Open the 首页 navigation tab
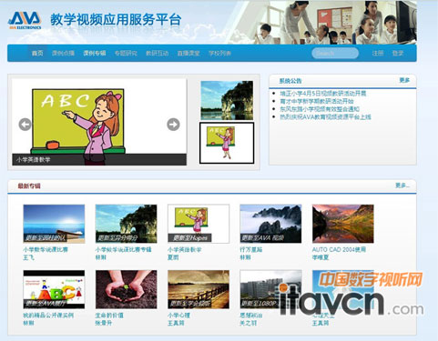 tap(37, 53)
